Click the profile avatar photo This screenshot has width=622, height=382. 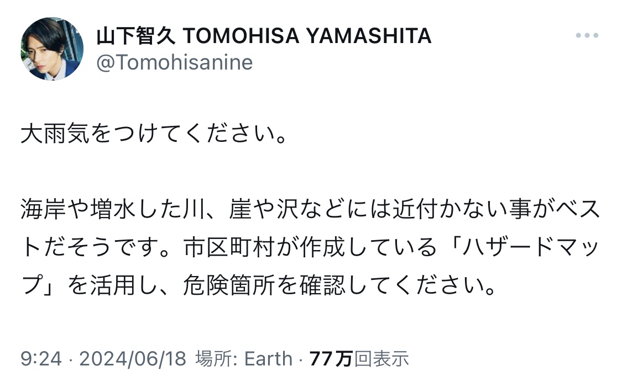pyautogui.click(x=52, y=49)
